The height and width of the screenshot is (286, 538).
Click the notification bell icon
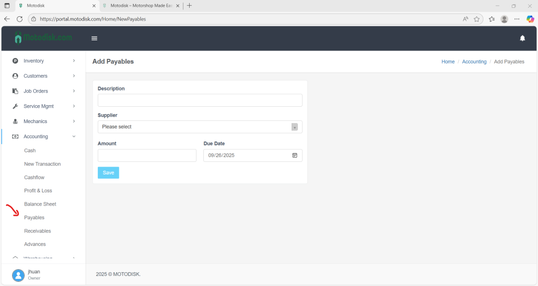pos(522,38)
